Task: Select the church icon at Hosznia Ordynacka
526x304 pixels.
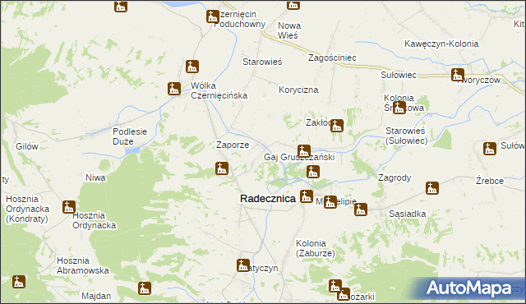Action: (69, 207)
